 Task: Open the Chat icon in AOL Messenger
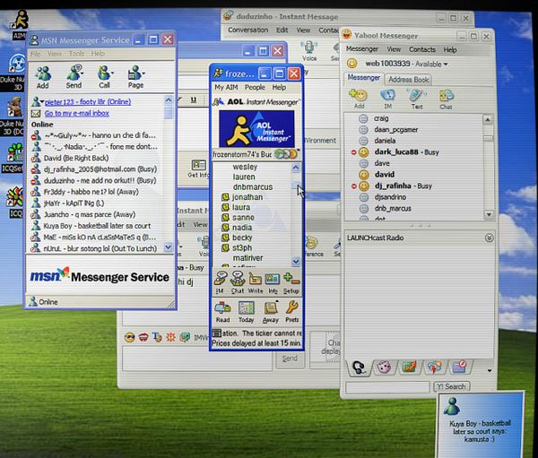(237, 282)
